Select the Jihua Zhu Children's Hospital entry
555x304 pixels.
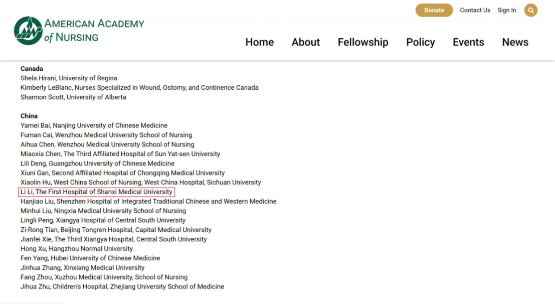coord(122,287)
